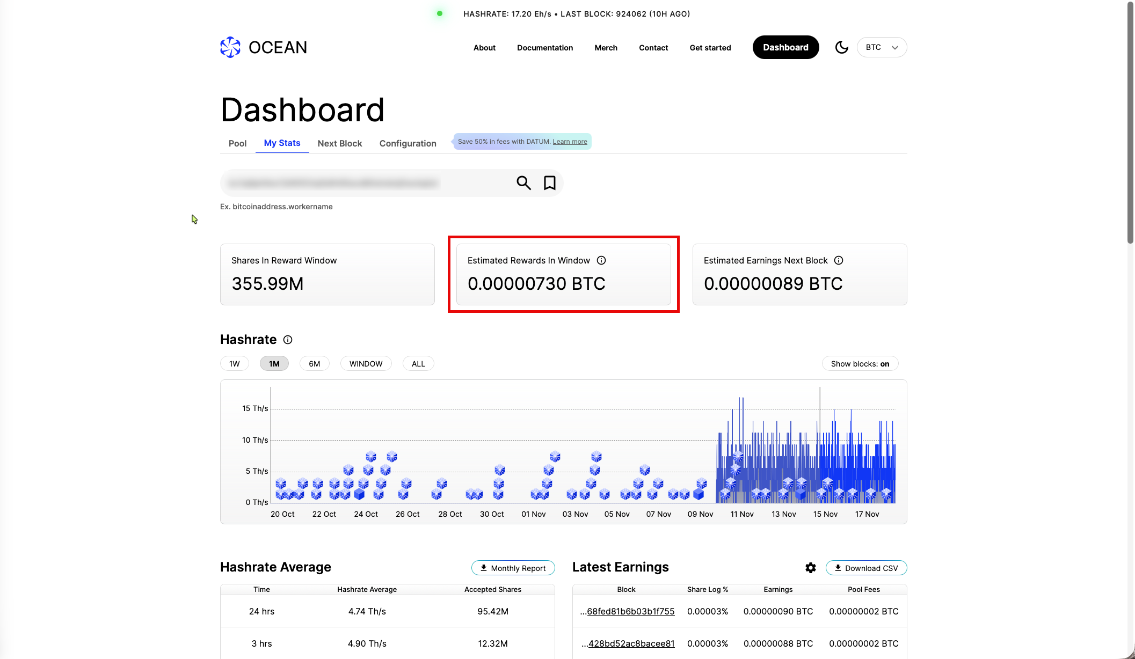1135x659 pixels.
Task: Click the bitcoin address search field
Action: (365, 183)
